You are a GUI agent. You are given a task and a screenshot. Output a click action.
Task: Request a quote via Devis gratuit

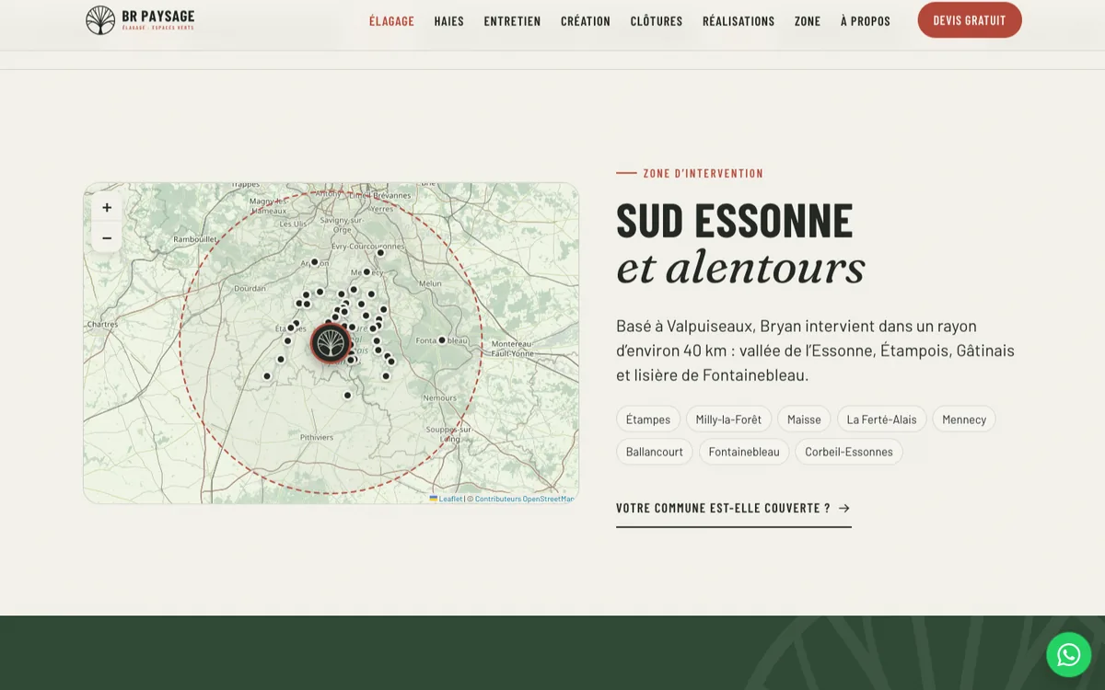pyautogui.click(x=970, y=20)
